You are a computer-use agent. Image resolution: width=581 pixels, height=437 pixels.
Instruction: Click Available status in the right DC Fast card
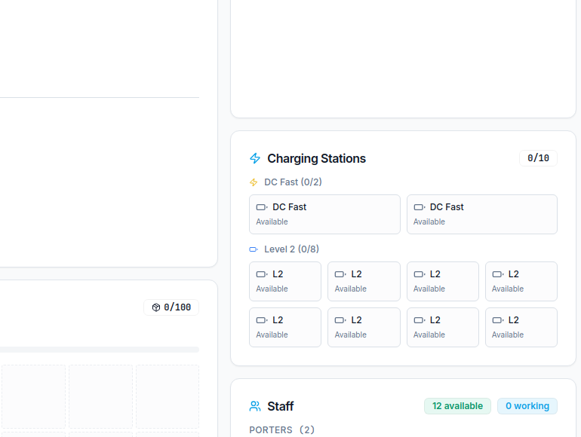pyautogui.click(x=429, y=222)
